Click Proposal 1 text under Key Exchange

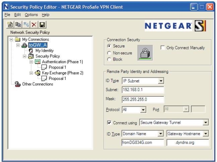[58, 79]
